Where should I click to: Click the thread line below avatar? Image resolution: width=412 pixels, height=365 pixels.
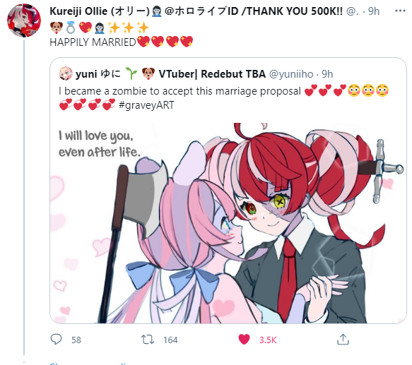pyautogui.click(x=24, y=197)
